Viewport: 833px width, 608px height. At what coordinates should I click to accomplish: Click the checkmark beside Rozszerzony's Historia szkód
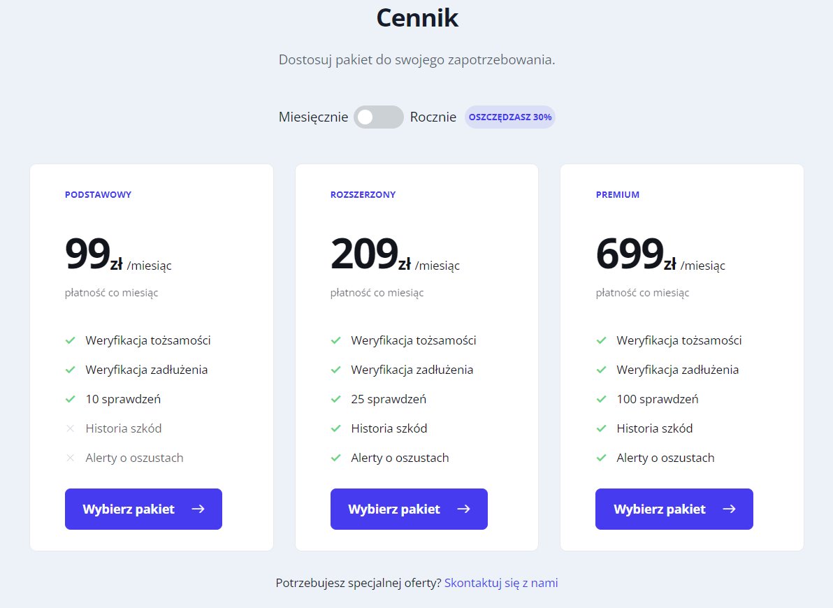pyautogui.click(x=335, y=428)
